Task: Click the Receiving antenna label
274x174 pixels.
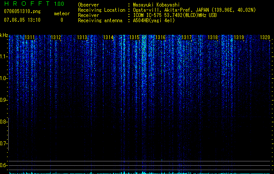Action: pos(100,20)
